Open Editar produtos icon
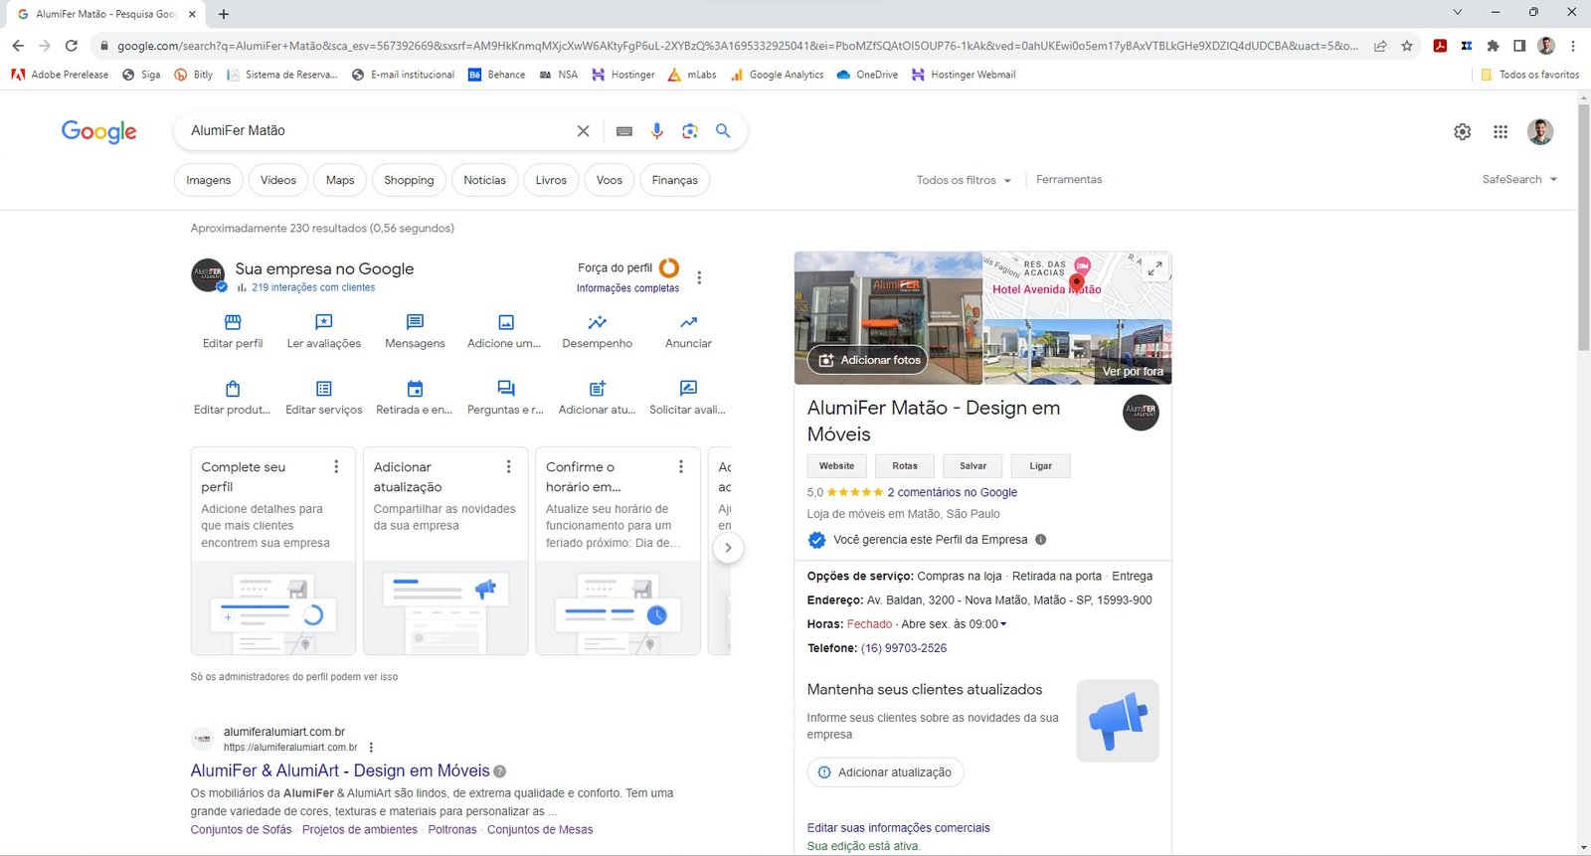Viewport: 1591px width, 856px height. click(x=233, y=389)
